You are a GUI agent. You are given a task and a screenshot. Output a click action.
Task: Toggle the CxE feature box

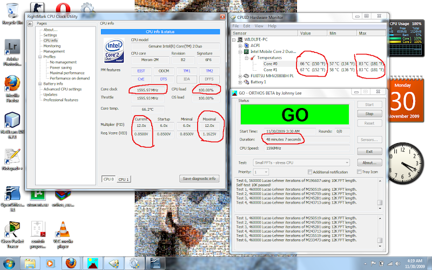click(x=141, y=79)
